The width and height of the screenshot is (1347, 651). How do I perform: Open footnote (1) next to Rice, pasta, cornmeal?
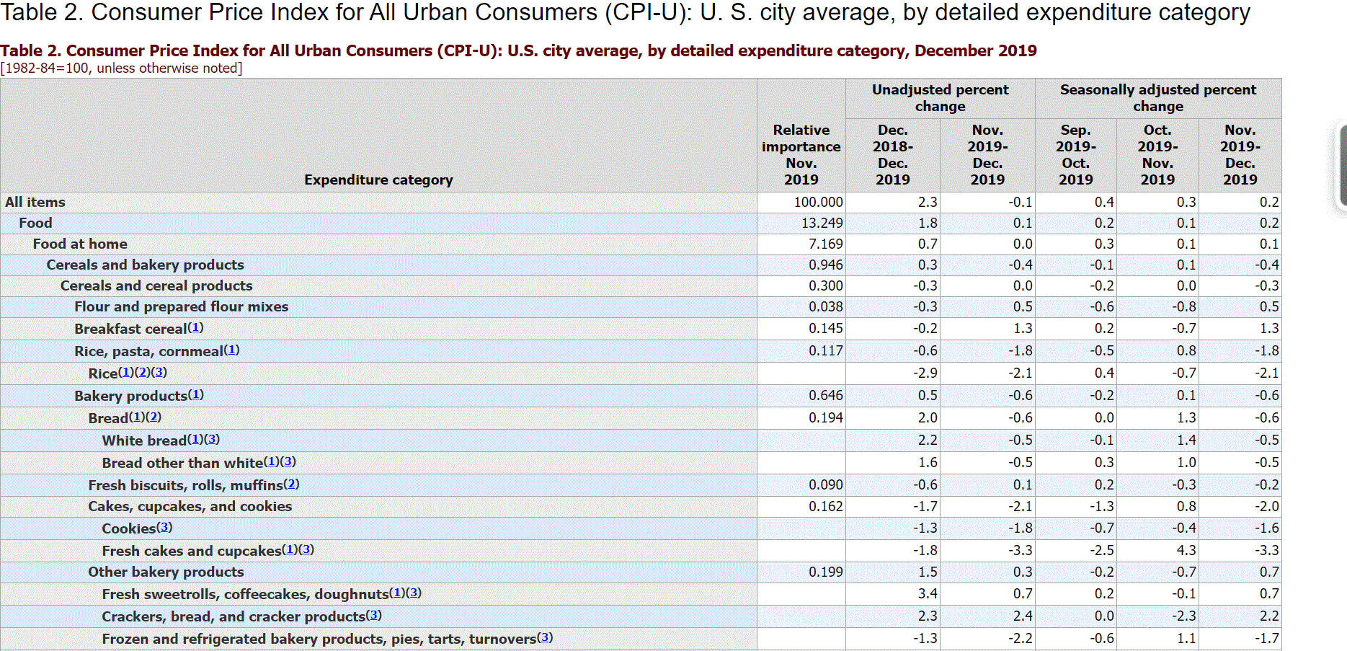(x=231, y=350)
